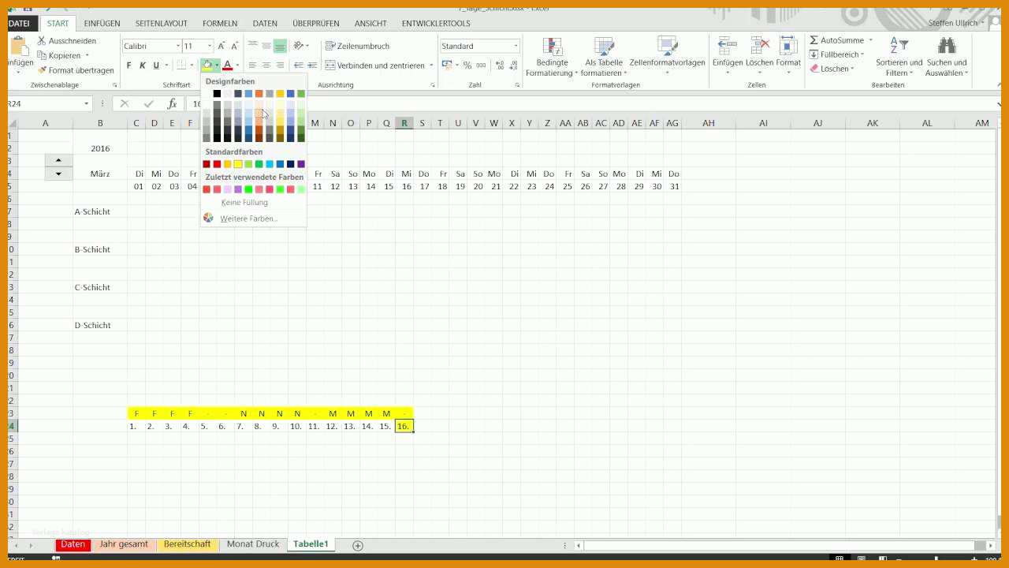This screenshot has height=568, width=1009.
Task: Toggle bold formatting F
Action: point(129,65)
